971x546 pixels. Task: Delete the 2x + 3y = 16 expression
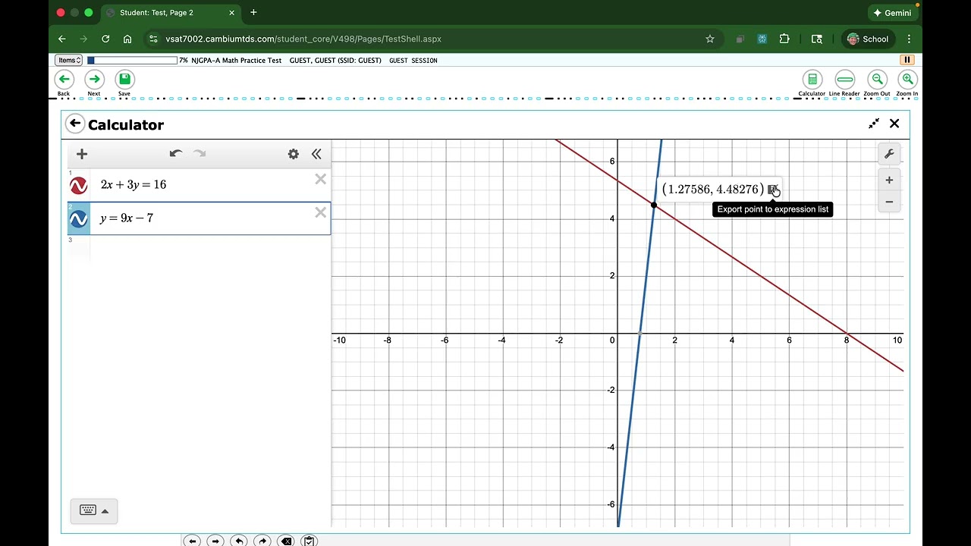321,179
